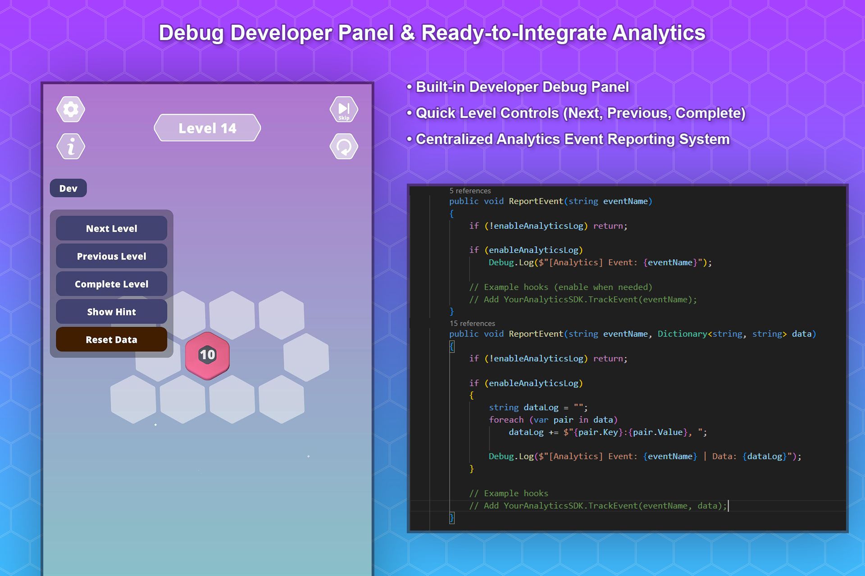This screenshot has width=865, height=576.
Task: Go to the Next Level
Action: pyautogui.click(x=111, y=228)
